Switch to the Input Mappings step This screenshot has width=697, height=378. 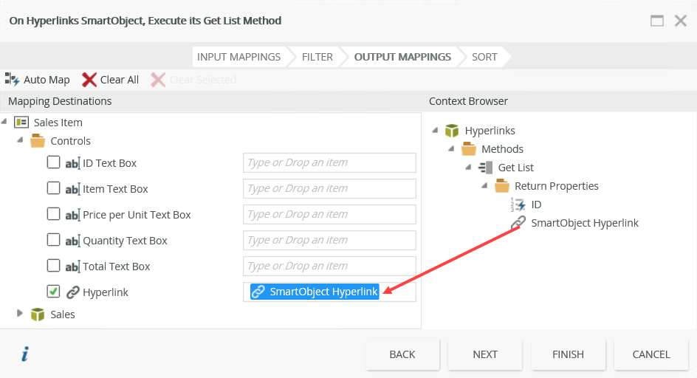click(x=238, y=57)
